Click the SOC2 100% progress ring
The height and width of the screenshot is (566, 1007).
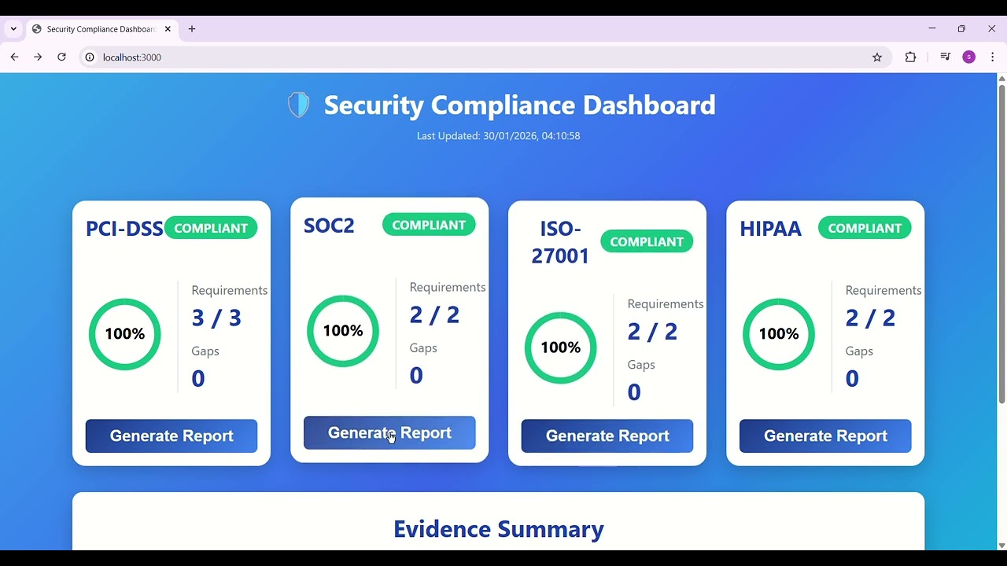343,331
